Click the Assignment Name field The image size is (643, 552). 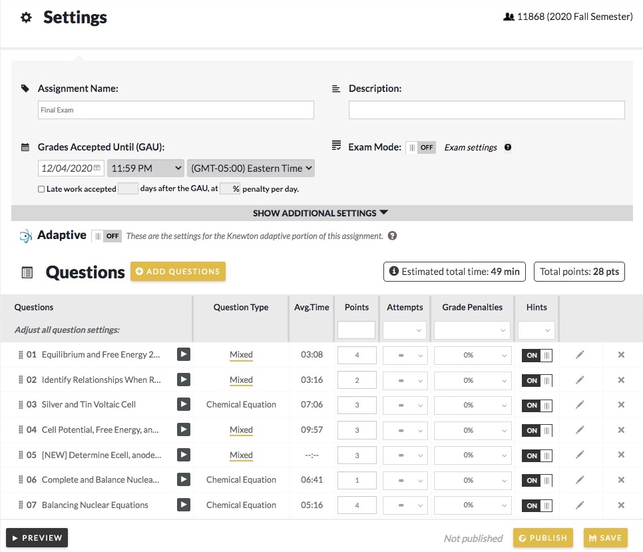[x=176, y=110]
